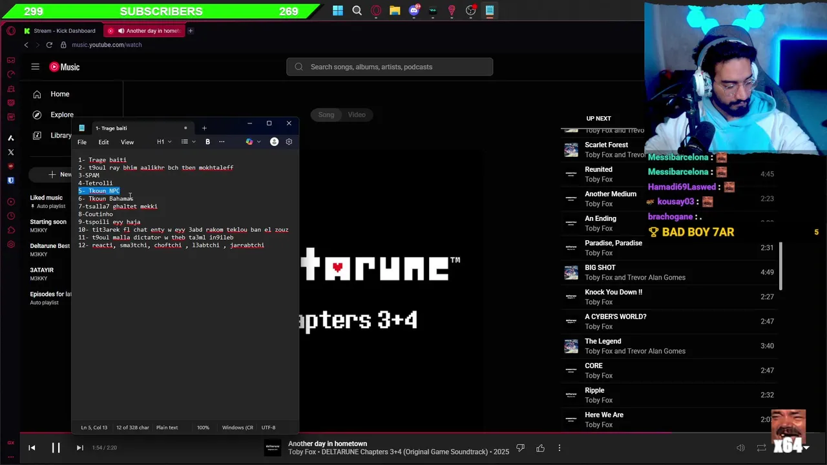Click Plain text in Notepad status bar
Image resolution: width=827 pixels, height=465 pixels.
click(x=167, y=428)
